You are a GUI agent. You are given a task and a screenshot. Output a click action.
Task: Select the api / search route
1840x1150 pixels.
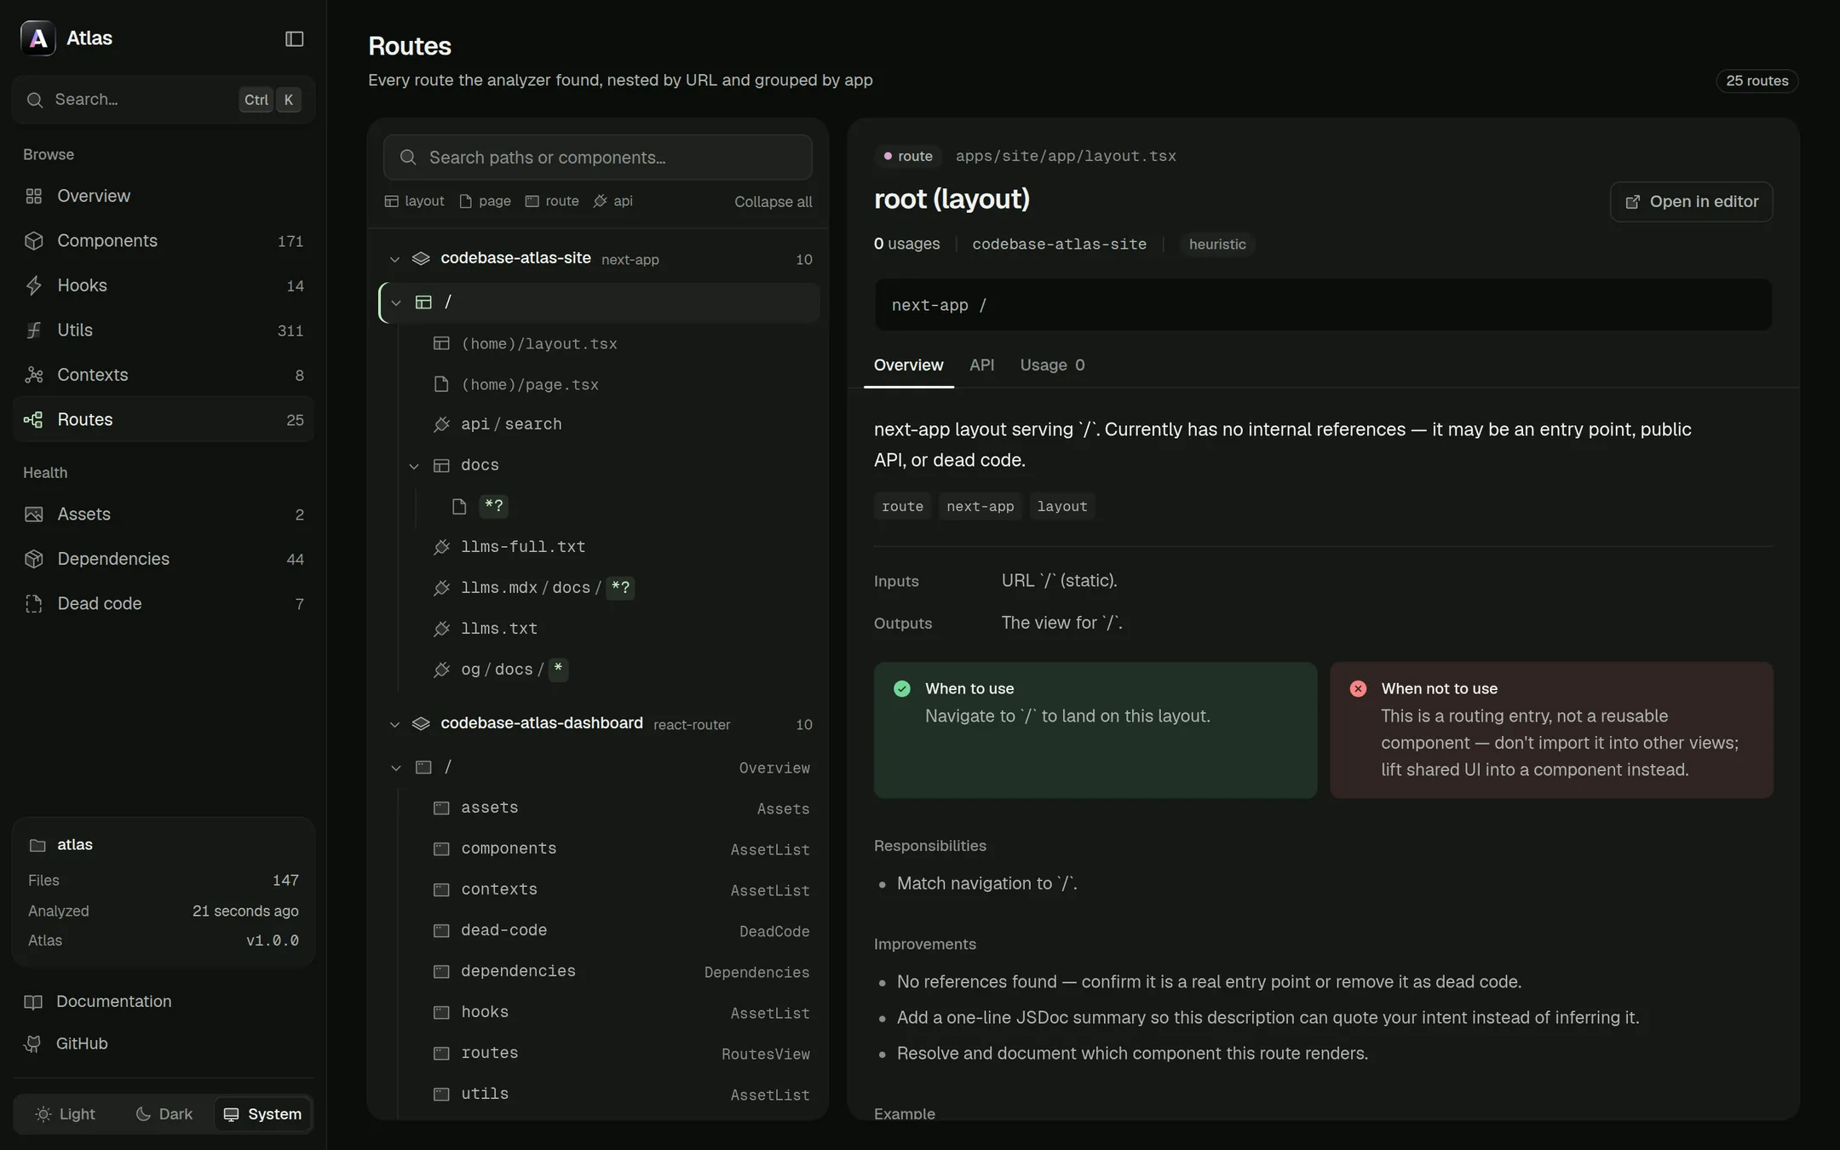(617, 424)
